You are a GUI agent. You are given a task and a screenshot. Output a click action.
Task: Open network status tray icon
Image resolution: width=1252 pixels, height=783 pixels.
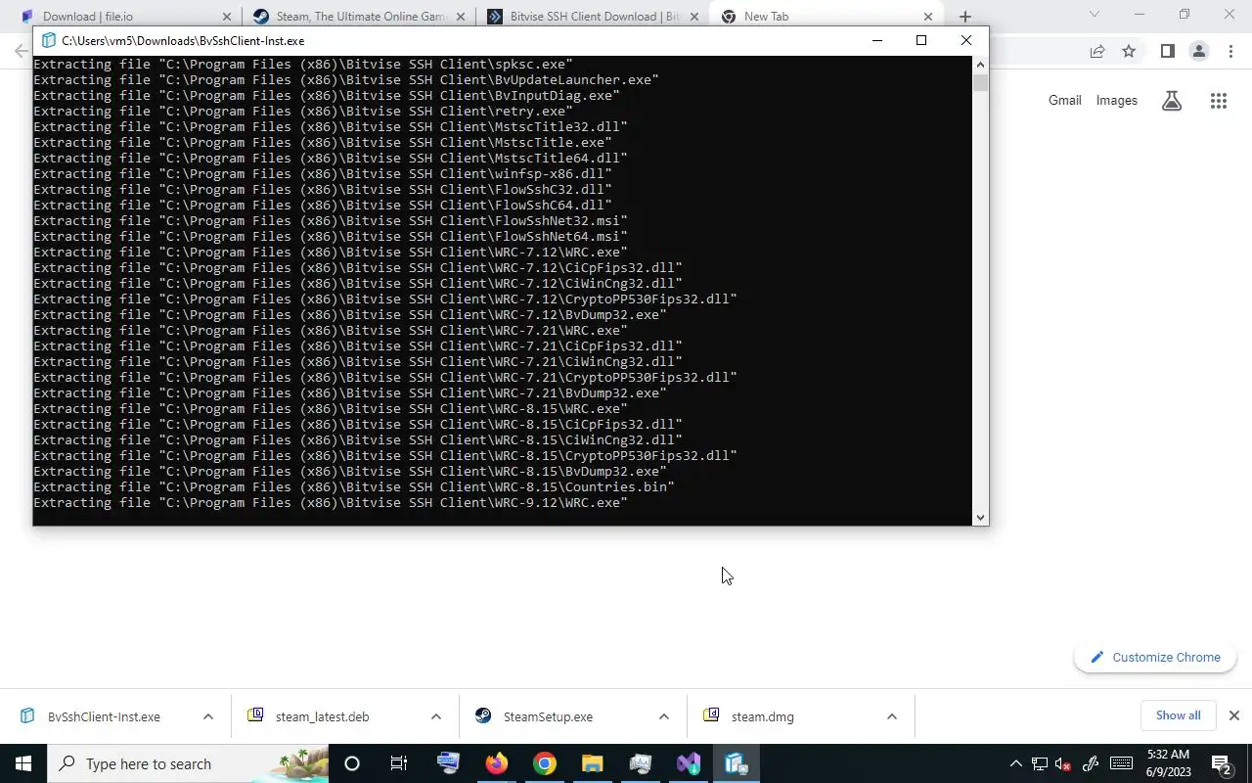1039,763
